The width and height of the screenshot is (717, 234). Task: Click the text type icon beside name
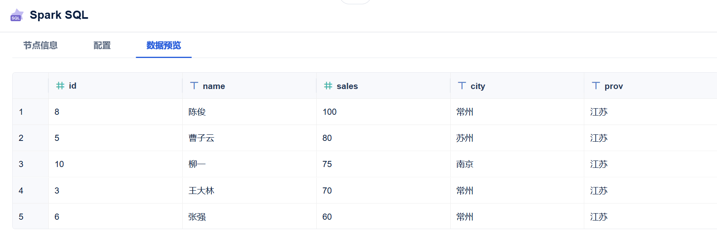click(x=194, y=86)
